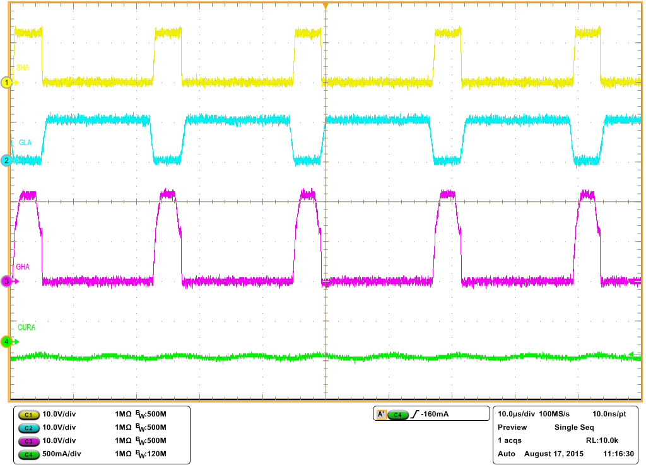Click the orange trigger position marker at top
646x465 pixels.
tap(326, 5)
